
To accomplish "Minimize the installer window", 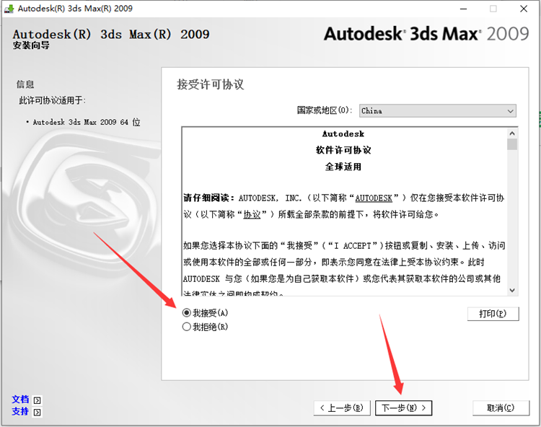I will 463,9.
